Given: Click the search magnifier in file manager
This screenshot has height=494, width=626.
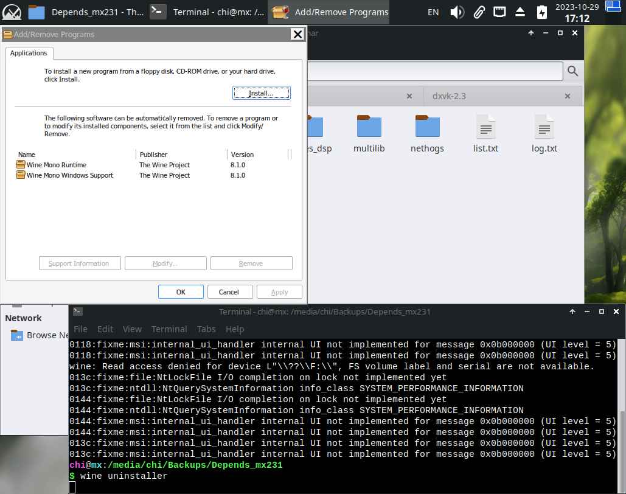Looking at the screenshot, I should 572,71.
